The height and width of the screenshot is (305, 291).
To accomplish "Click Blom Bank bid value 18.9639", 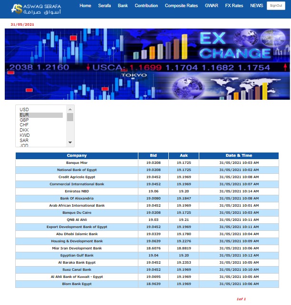I will click(x=154, y=284).
